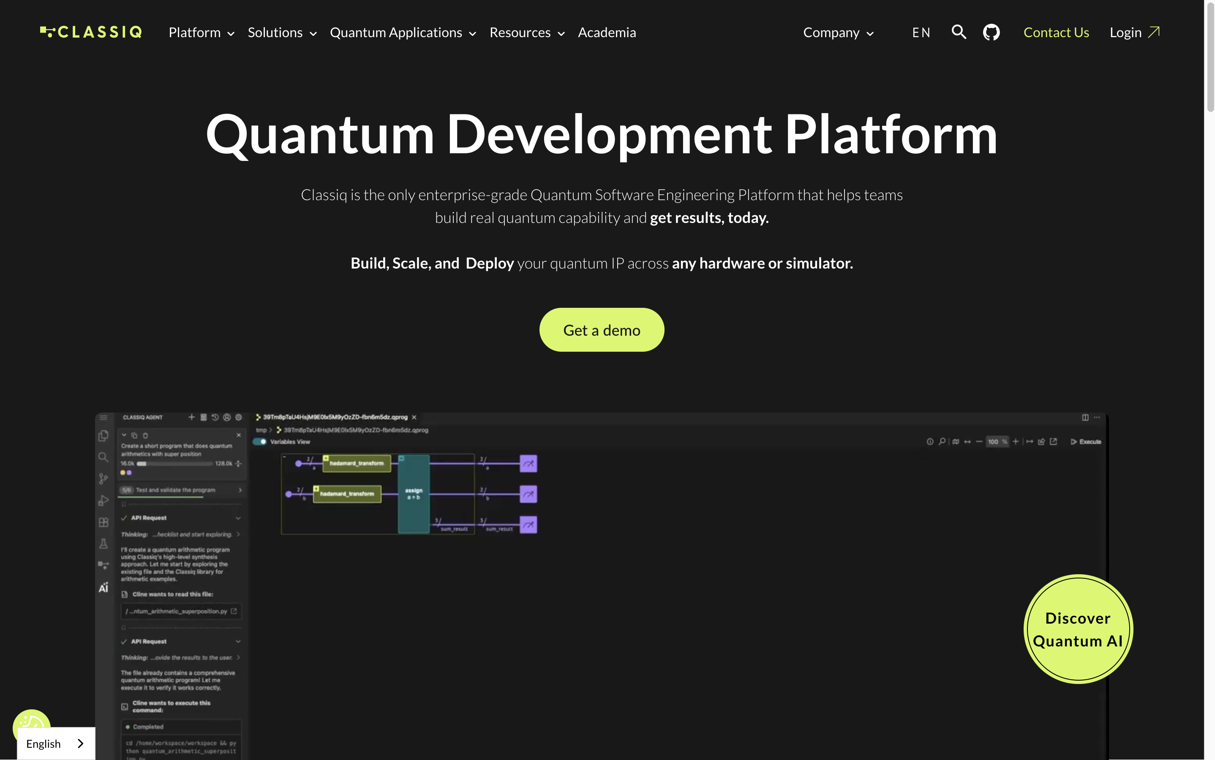Click fit-width arrows icon in circuit toolbar
The width and height of the screenshot is (1215, 760).
pos(967,442)
